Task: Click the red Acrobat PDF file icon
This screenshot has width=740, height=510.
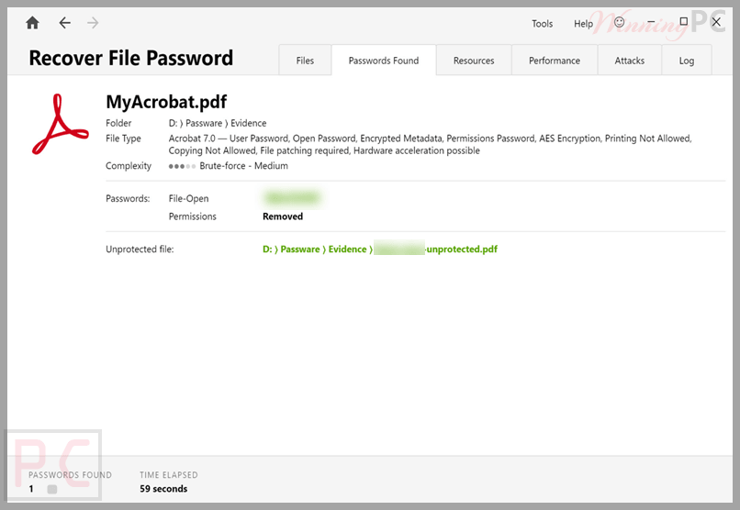Action: pos(60,125)
